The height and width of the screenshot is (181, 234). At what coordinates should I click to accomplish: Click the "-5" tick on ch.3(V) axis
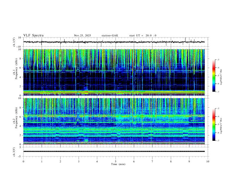(x=20, y=156)
